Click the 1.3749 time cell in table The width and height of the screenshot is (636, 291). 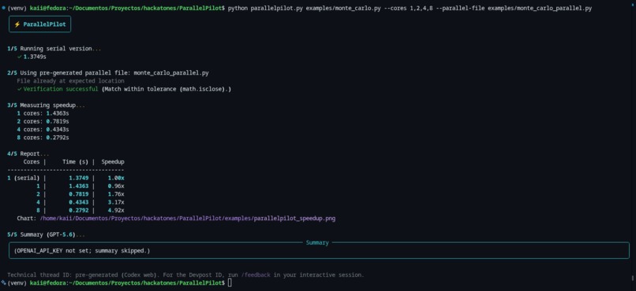click(x=79, y=178)
